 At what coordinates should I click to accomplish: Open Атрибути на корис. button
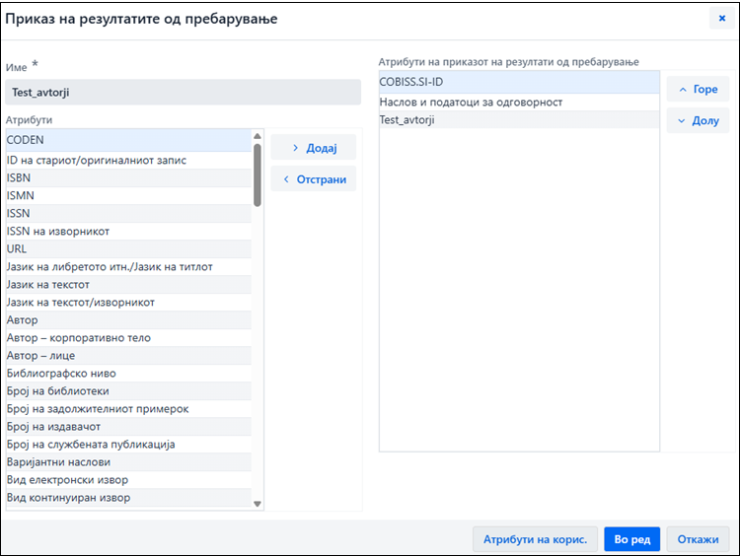(x=535, y=539)
